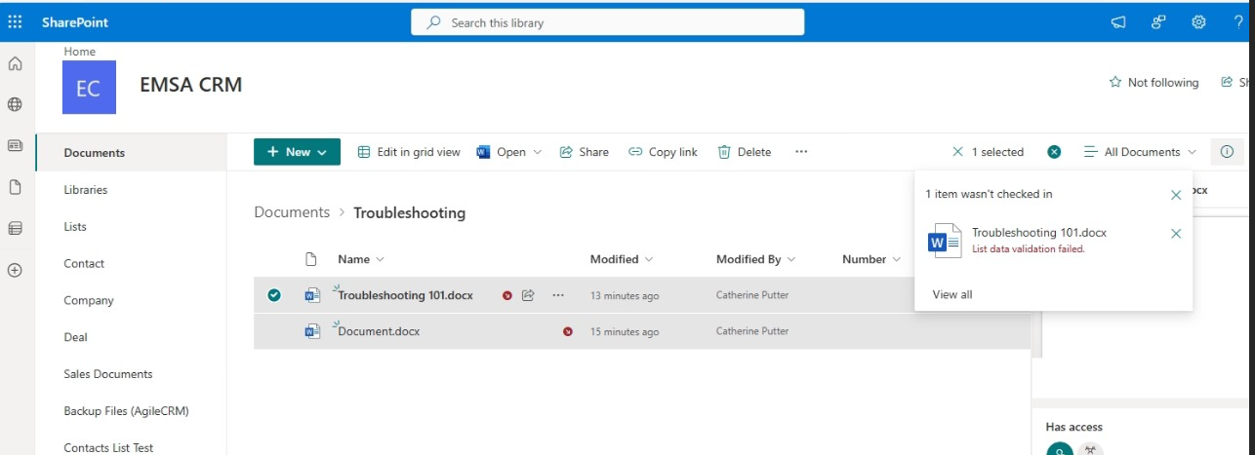Click View all in notification popup
The image size is (1255, 455).
(952, 294)
